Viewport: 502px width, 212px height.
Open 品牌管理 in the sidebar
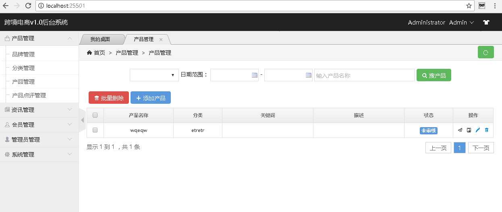coord(23,54)
